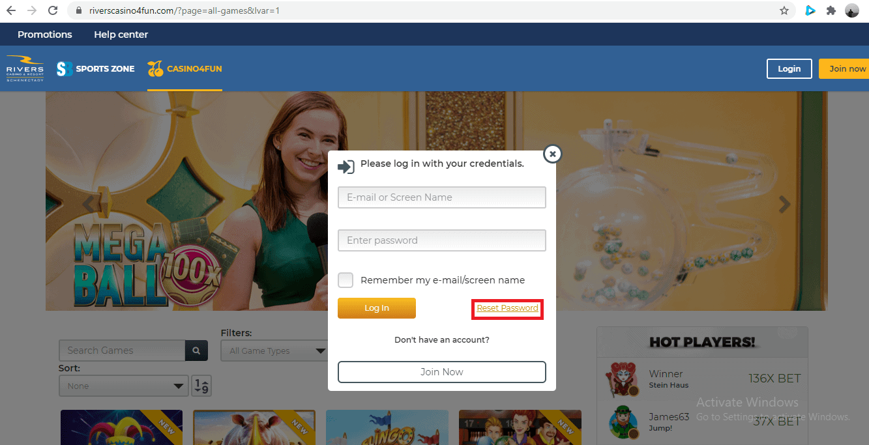Click the Casino4Fun cherries logo

(155, 68)
